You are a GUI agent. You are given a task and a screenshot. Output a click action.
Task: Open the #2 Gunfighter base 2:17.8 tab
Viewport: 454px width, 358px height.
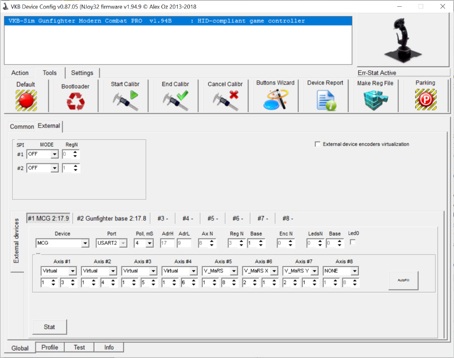(x=111, y=218)
